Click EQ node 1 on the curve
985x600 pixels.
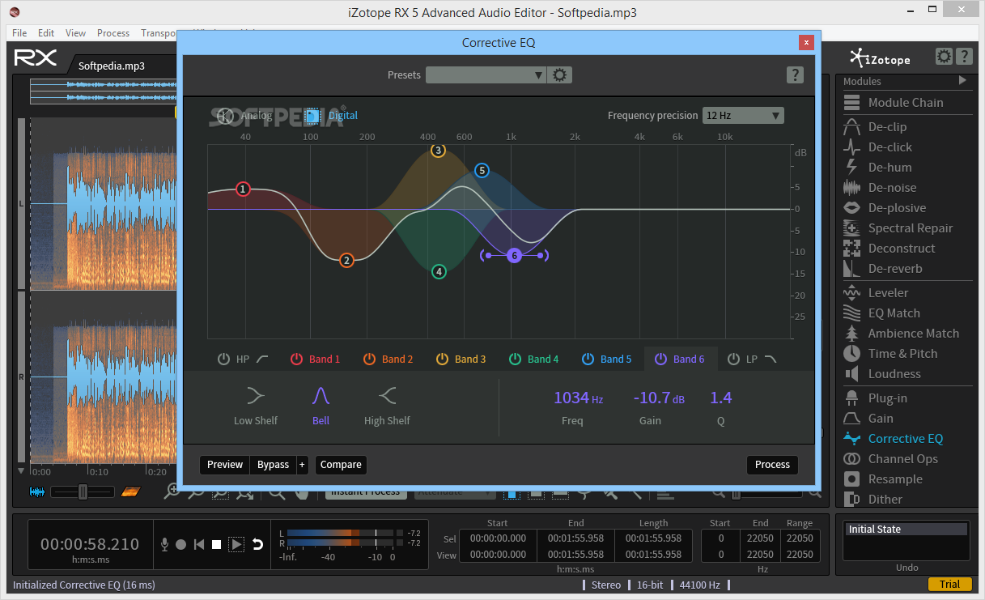[x=243, y=189]
